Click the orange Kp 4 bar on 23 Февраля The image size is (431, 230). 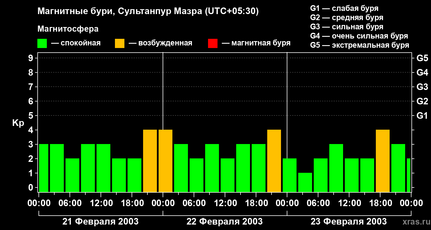click(383, 161)
